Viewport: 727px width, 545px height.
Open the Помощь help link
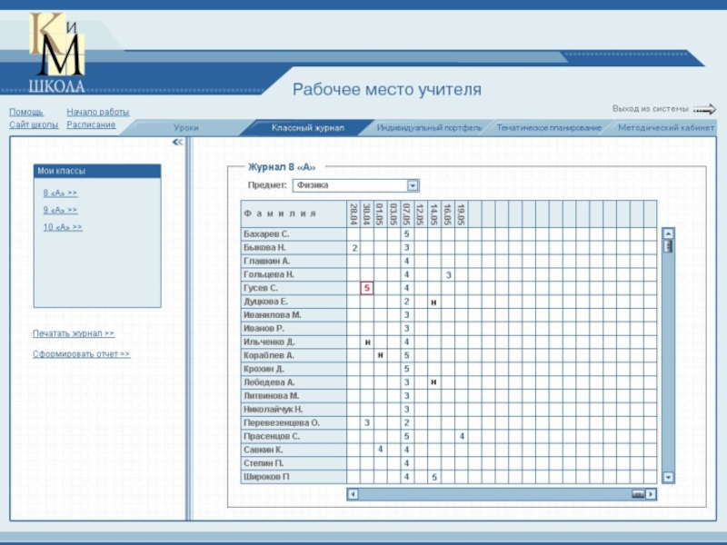coord(26,112)
